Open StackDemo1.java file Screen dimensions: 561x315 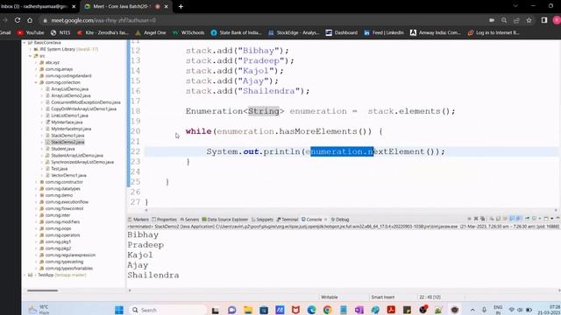pos(67,136)
